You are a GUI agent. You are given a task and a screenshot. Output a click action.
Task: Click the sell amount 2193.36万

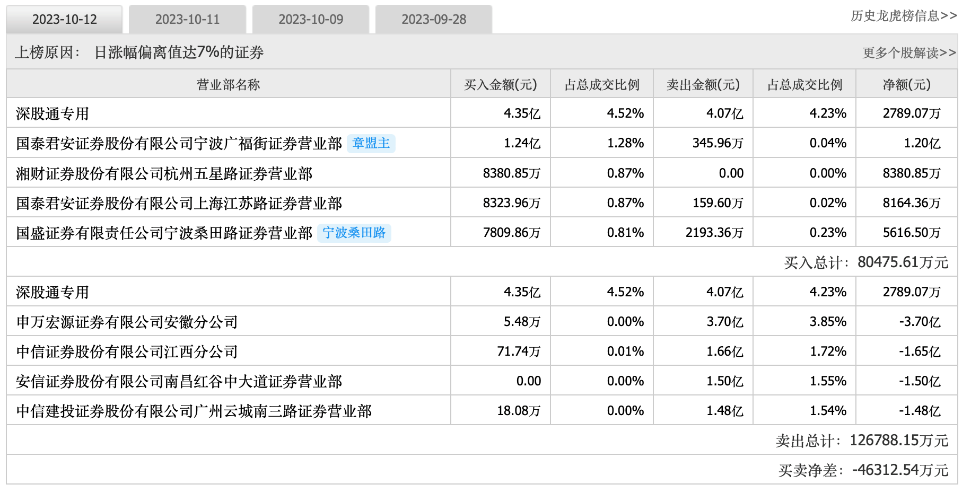[715, 233]
